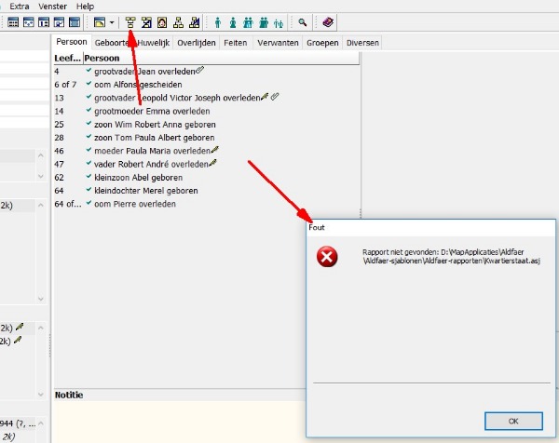The image size is (559, 443).
Task: Click the Leef... column header
Action: point(67,58)
